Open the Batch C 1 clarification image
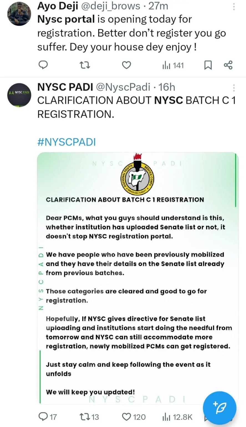 pyautogui.click(x=138, y=278)
